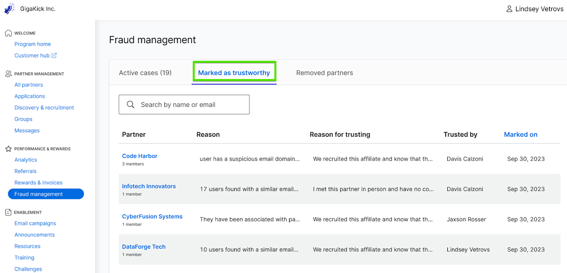
Task: Open Resources page
Action: click(27, 246)
